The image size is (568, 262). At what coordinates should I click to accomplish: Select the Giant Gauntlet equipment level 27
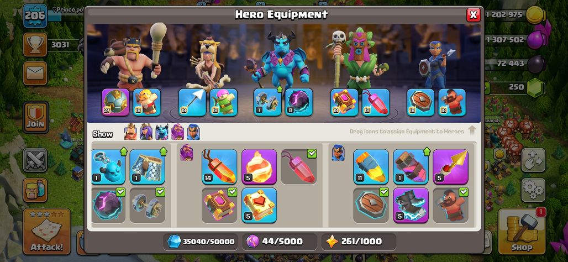115,102
